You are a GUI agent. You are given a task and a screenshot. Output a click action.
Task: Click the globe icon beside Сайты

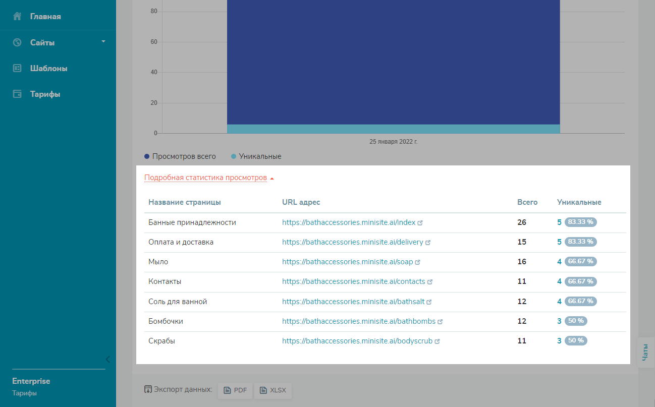(x=17, y=42)
